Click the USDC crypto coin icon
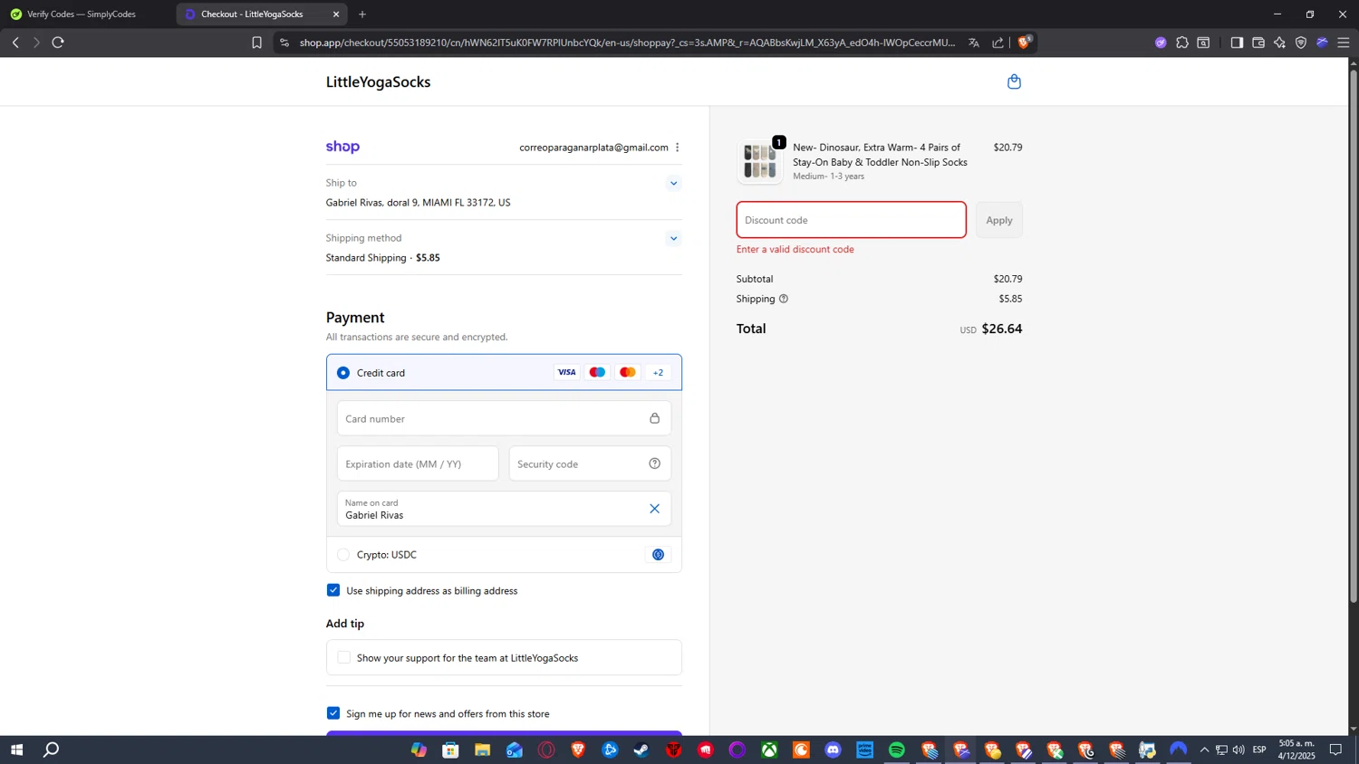Viewport: 1359px width, 764px height. point(658,555)
